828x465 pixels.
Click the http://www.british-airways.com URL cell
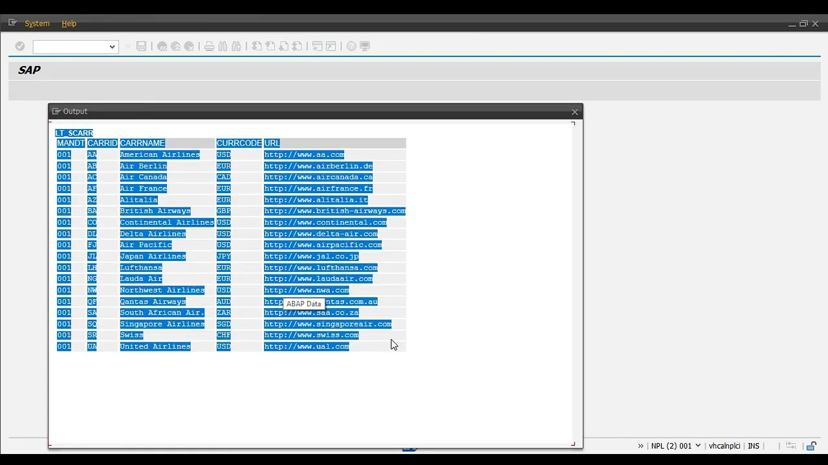(334, 211)
